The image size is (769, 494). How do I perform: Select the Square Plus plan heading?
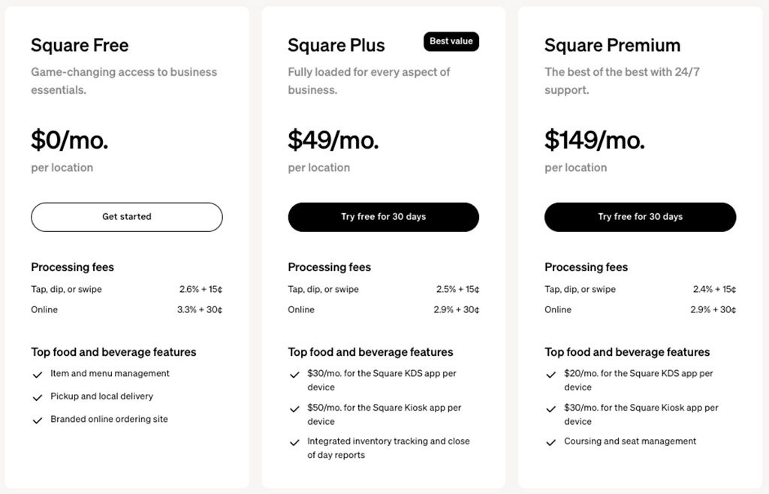[x=336, y=46]
